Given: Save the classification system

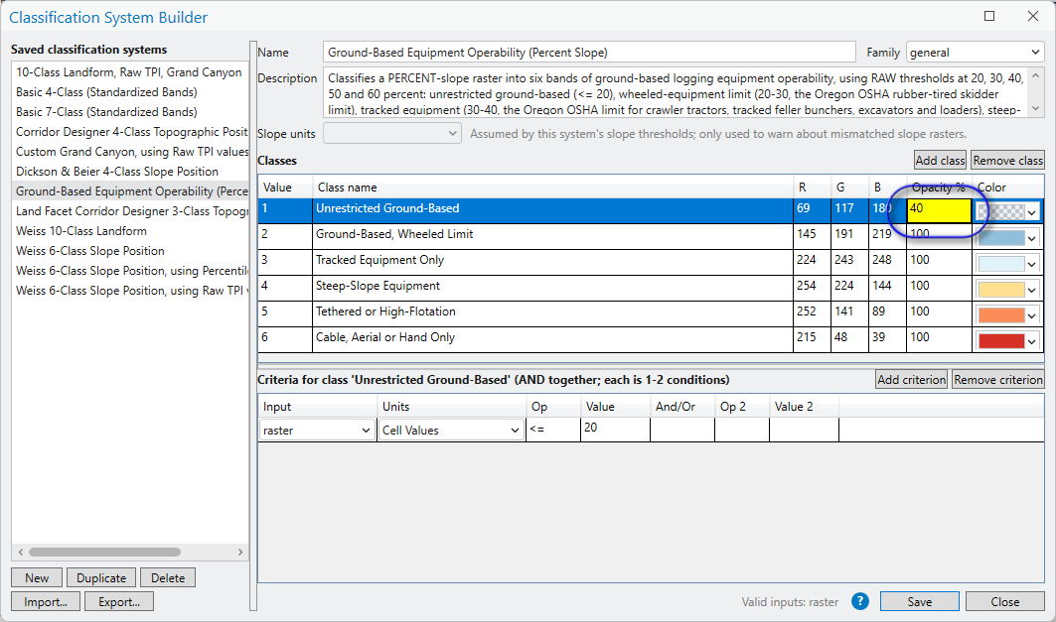Looking at the screenshot, I should 919,601.
